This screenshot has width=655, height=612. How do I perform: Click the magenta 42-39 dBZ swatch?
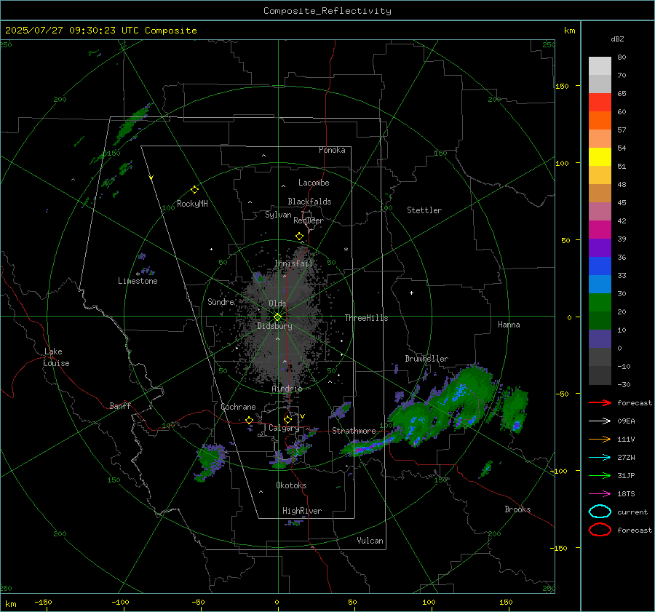point(600,230)
